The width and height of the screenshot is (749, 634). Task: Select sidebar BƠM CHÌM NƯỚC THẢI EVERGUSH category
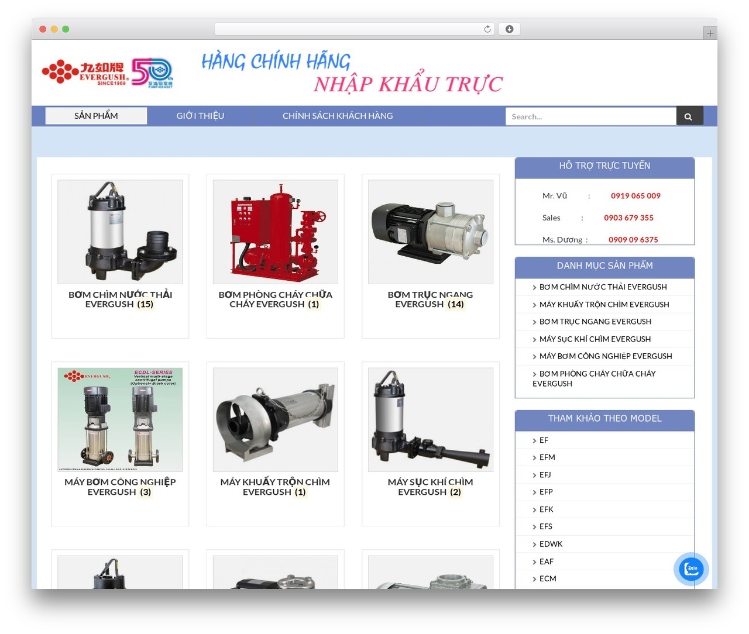point(603,287)
